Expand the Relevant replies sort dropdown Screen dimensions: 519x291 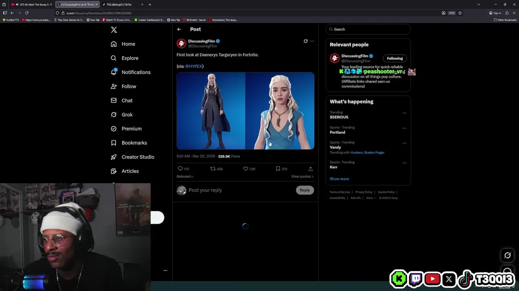(185, 177)
